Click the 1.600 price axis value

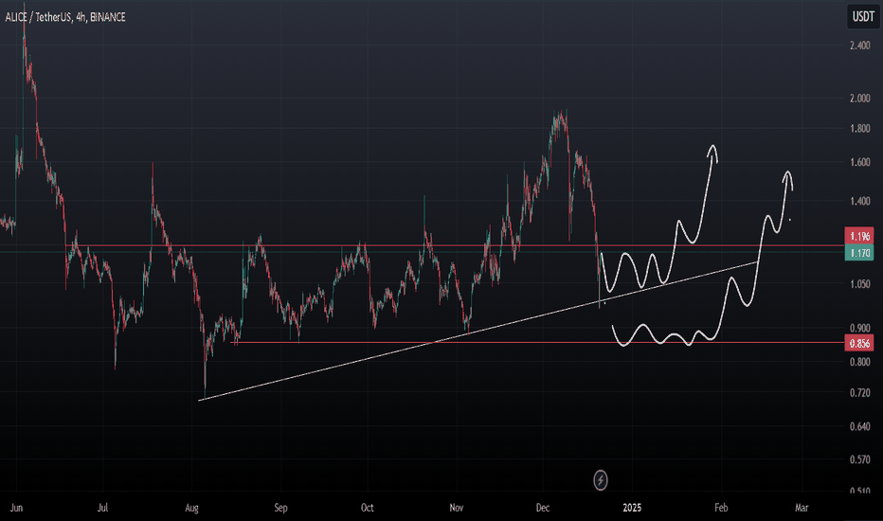[860, 163]
